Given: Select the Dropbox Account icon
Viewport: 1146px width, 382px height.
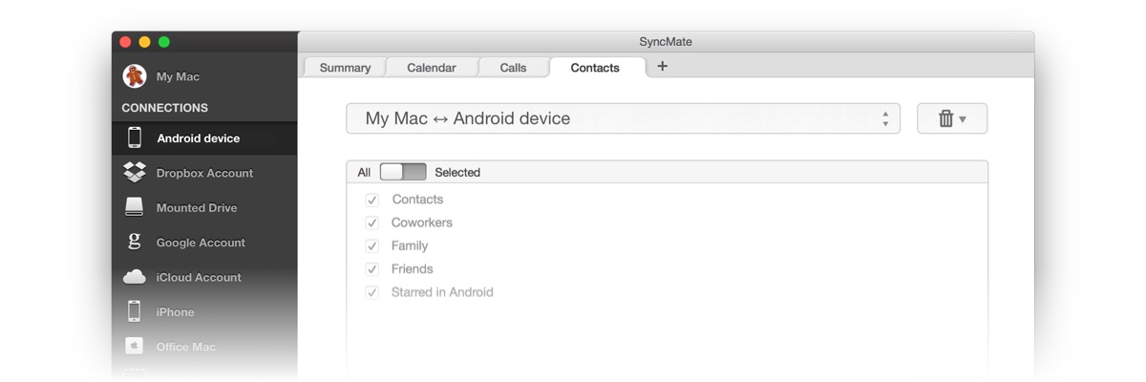Looking at the screenshot, I should pyautogui.click(x=135, y=173).
